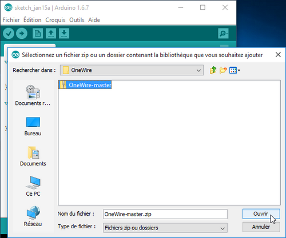
Task: Open the Outils menu
Action: (x=77, y=20)
